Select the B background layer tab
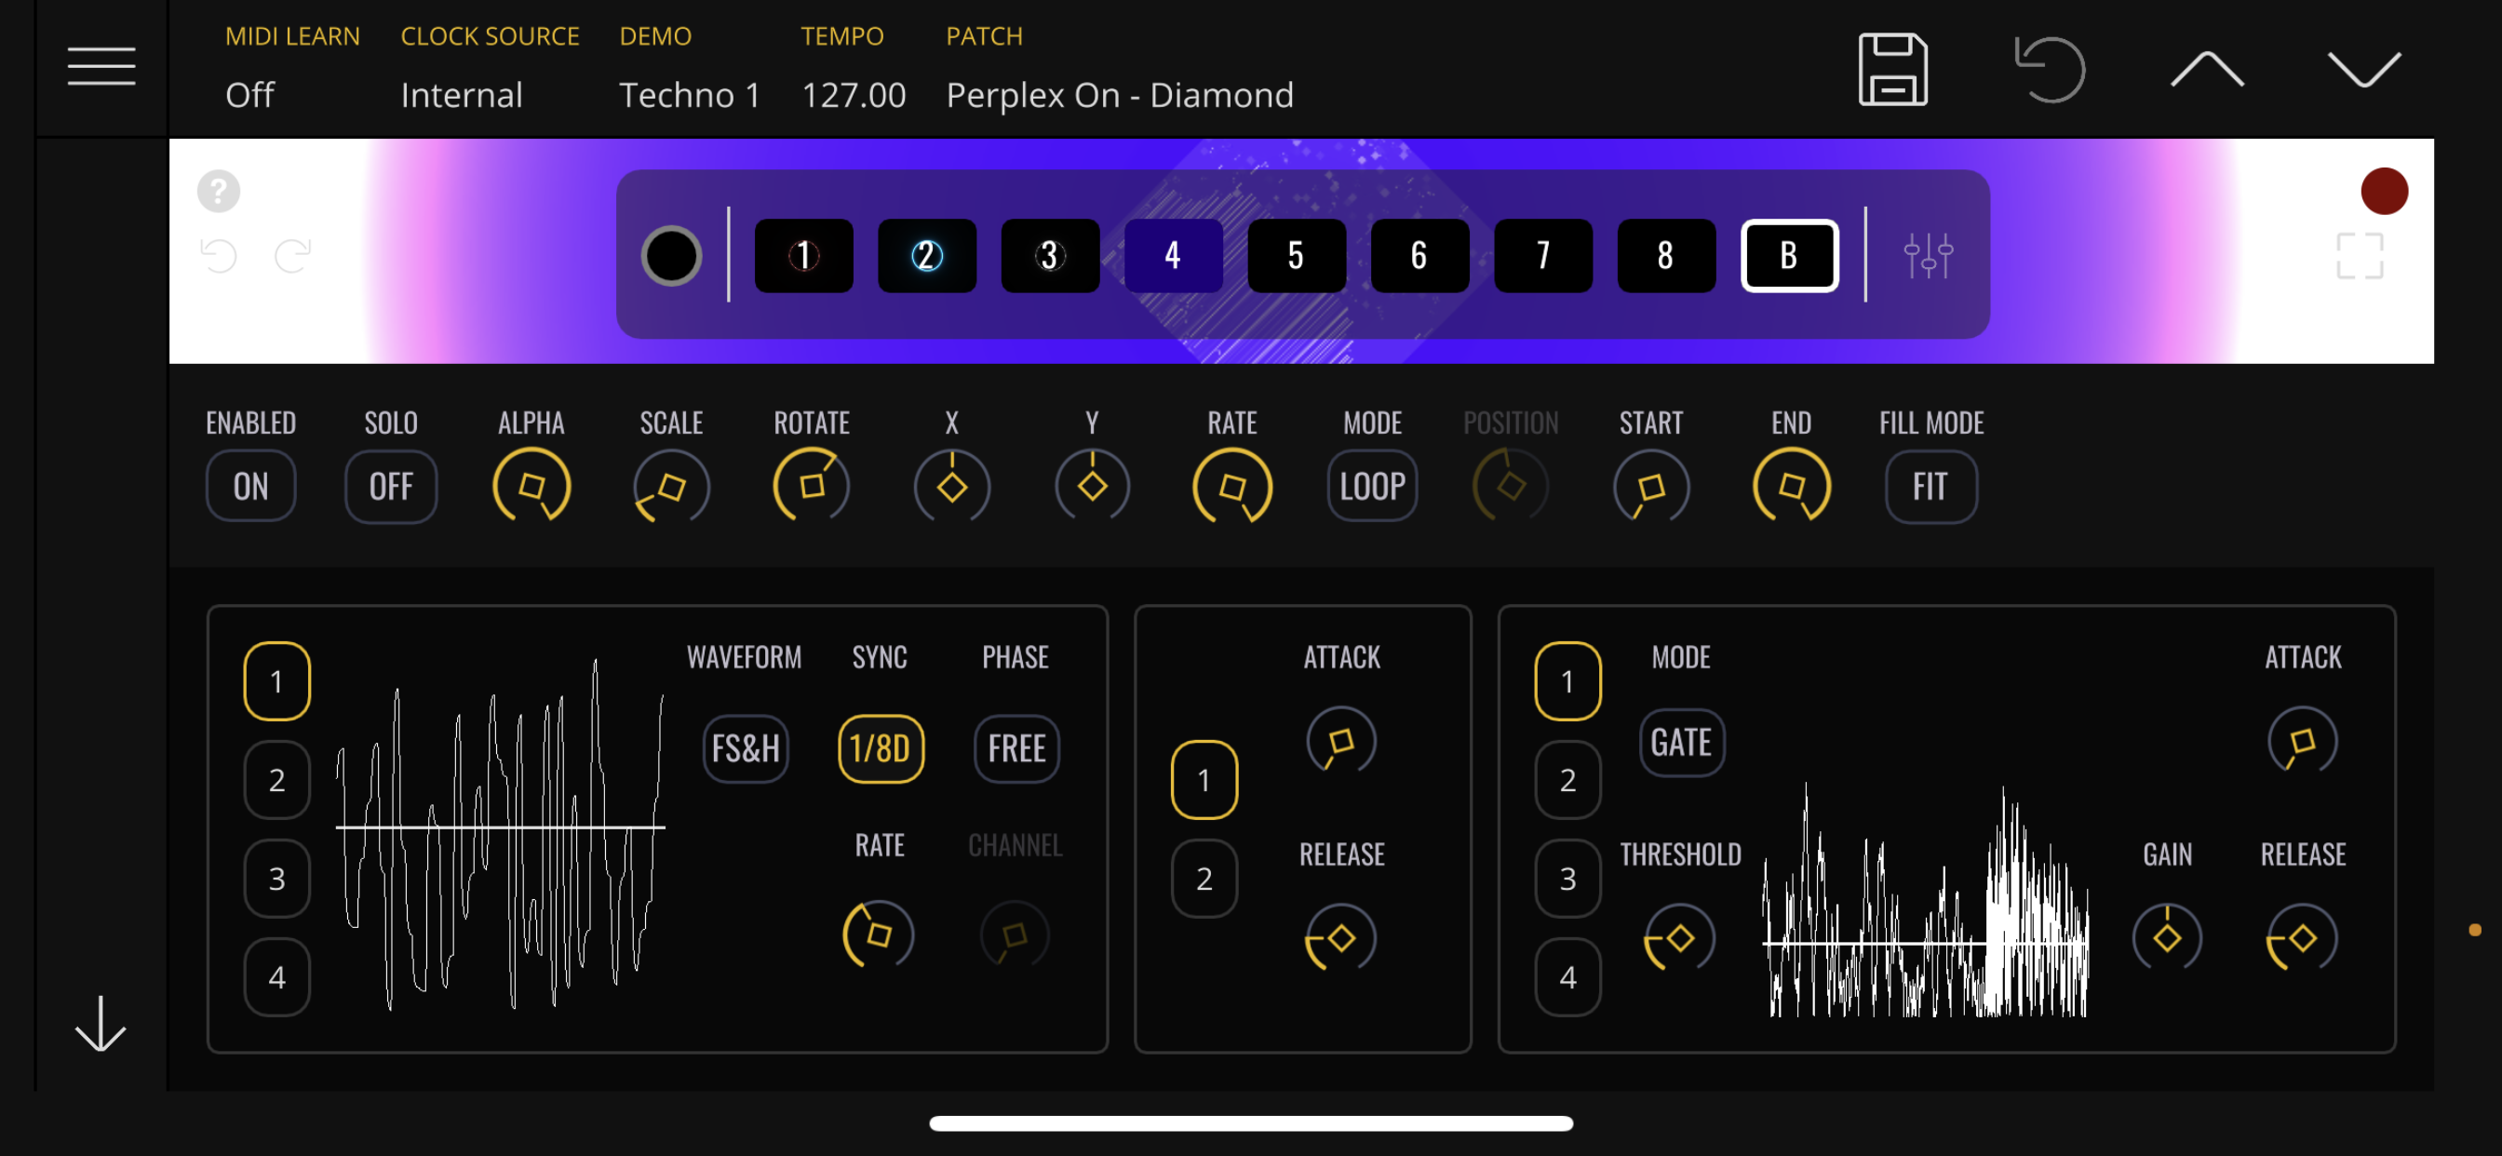The image size is (2502, 1156). pyautogui.click(x=1789, y=255)
